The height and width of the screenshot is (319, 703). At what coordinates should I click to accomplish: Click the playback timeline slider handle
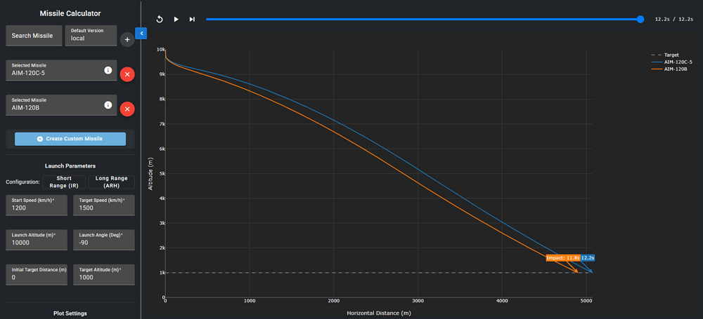[x=640, y=20]
